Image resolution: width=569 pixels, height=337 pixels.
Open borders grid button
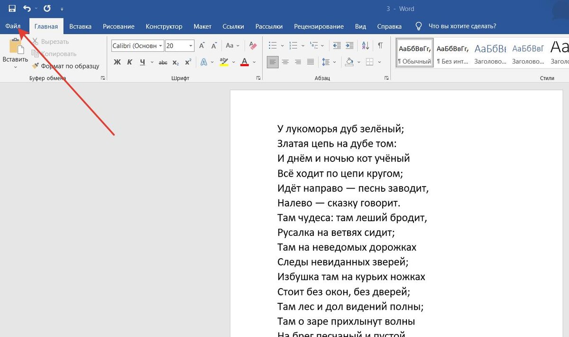[369, 62]
